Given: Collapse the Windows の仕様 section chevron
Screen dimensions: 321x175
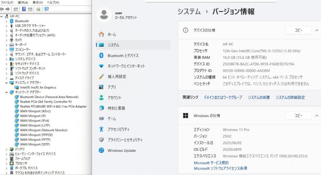Looking at the screenshot, I should coord(317,115).
